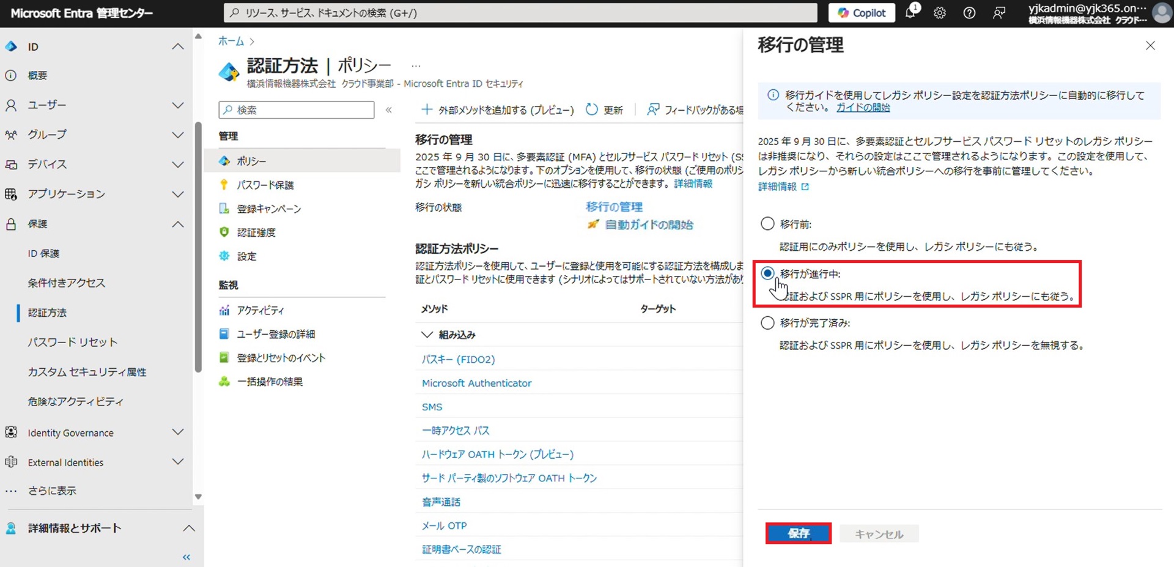
Task: Click the help question mark icon
Action: tap(969, 13)
